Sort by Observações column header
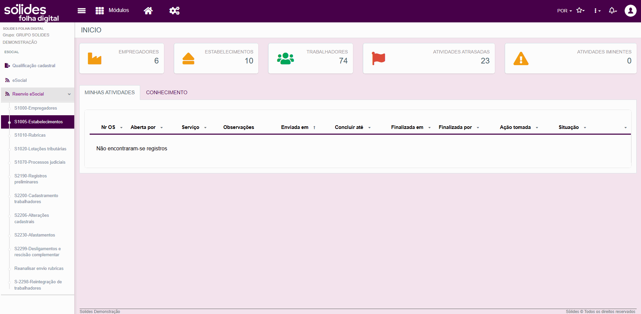The image size is (641, 314). (239, 127)
